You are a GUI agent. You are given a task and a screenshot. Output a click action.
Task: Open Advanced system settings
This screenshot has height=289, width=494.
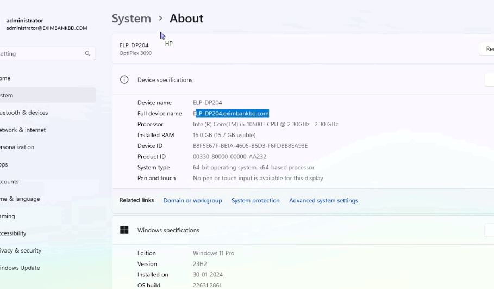click(x=323, y=201)
